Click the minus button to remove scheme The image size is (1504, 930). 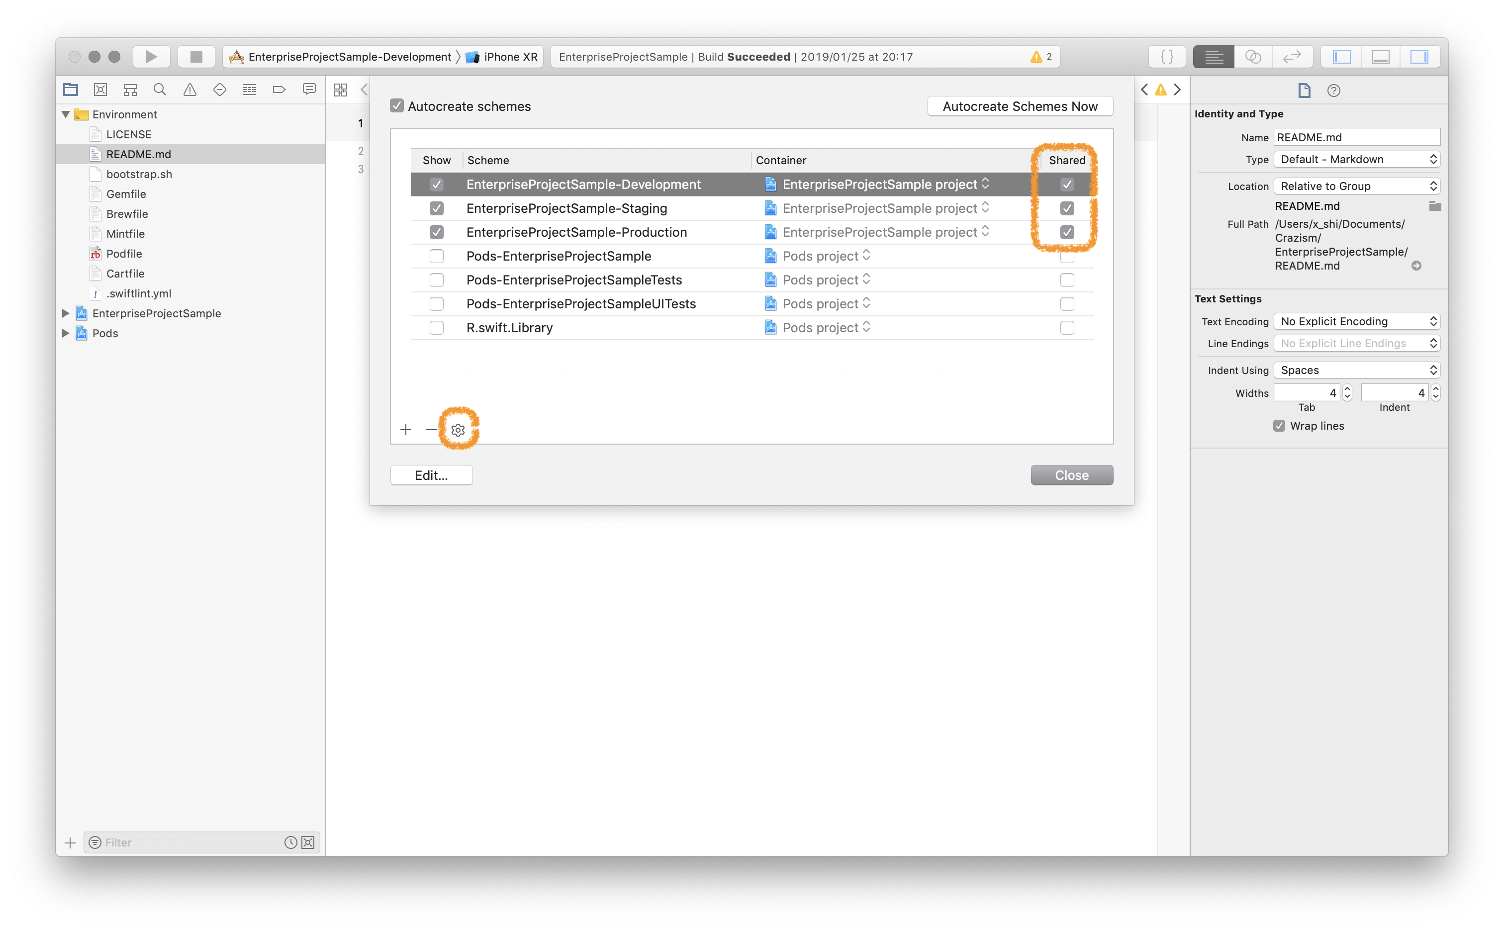coord(431,430)
